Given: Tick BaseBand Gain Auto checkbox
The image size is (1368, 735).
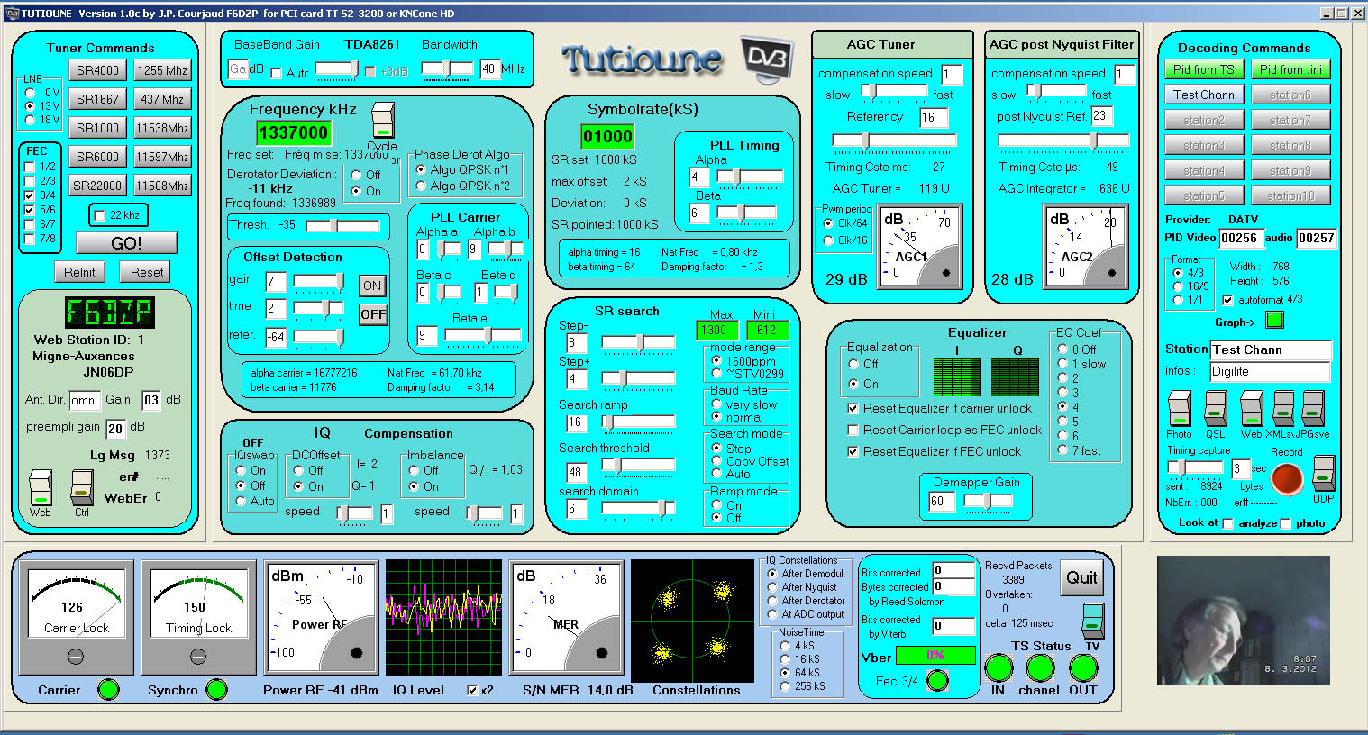Looking at the screenshot, I should pyautogui.click(x=277, y=73).
